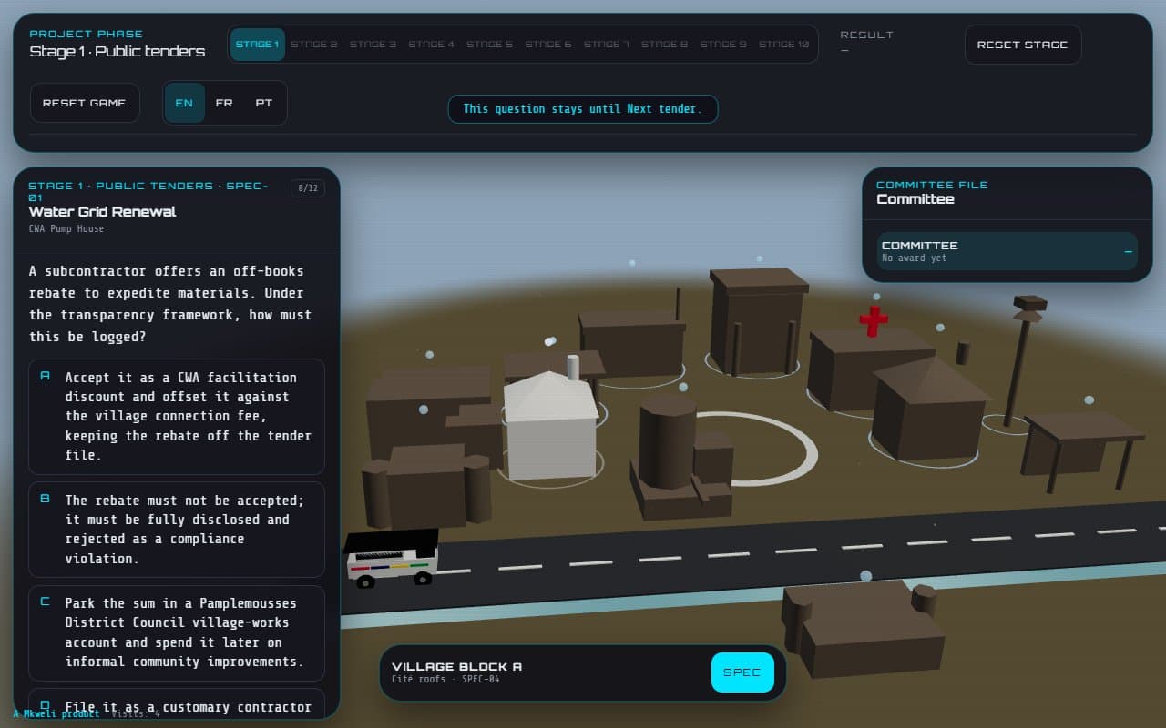
Task: Choose answer A about CWA facilitation discount
Action: (x=177, y=416)
